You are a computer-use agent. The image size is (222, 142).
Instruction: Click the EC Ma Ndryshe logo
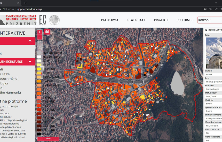point(43,20)
